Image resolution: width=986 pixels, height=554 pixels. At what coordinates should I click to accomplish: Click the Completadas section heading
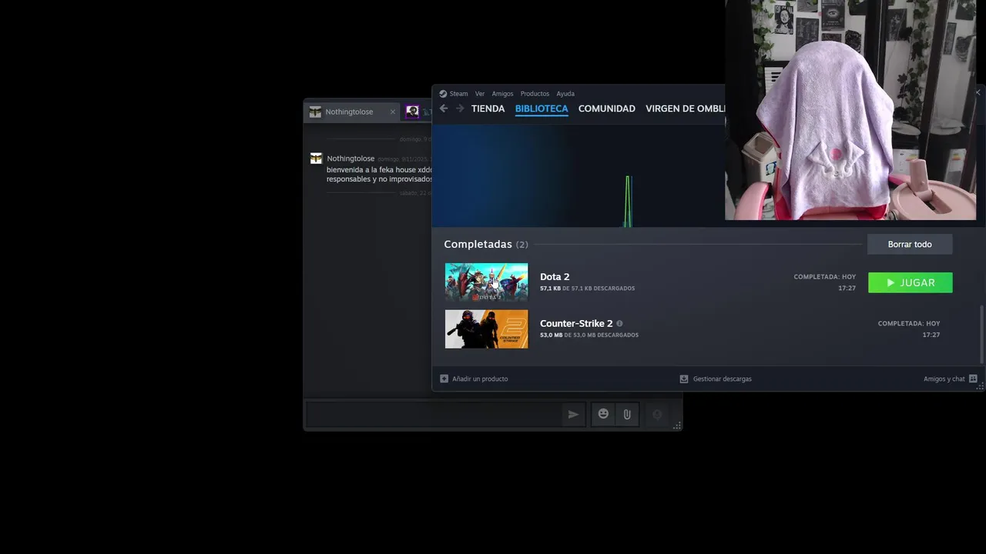pyautogui.click(x=478, y=244)
